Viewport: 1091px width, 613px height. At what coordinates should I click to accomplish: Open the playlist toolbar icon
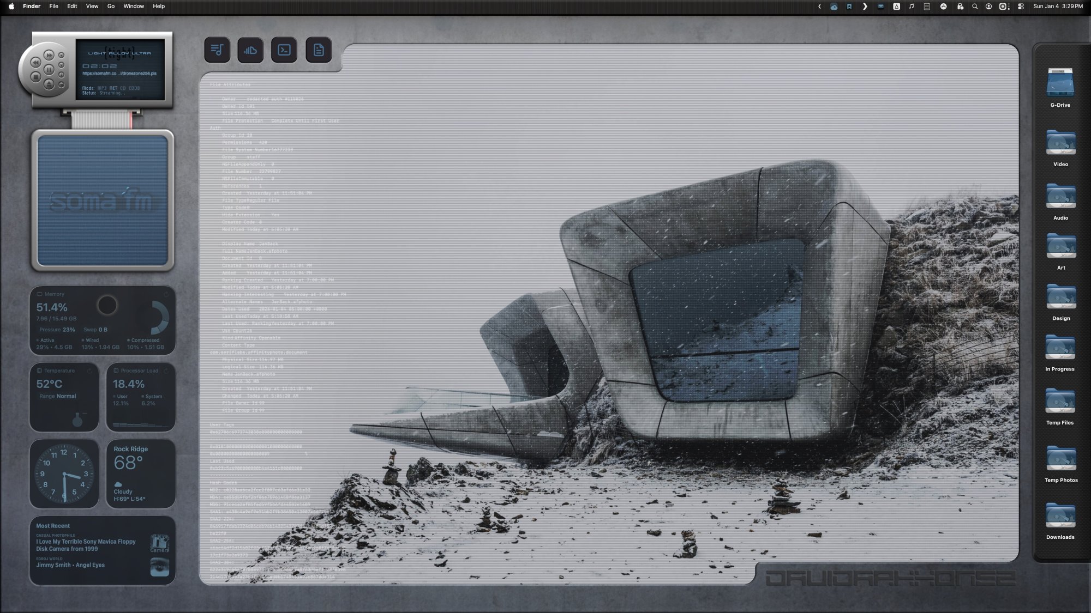(x=217, y=50)
